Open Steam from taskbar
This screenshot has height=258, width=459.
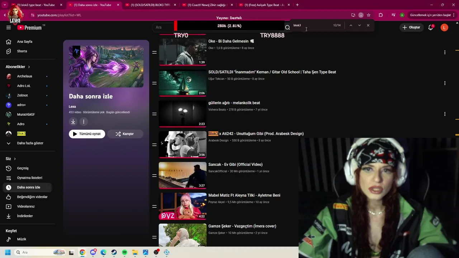pos(114,252)
